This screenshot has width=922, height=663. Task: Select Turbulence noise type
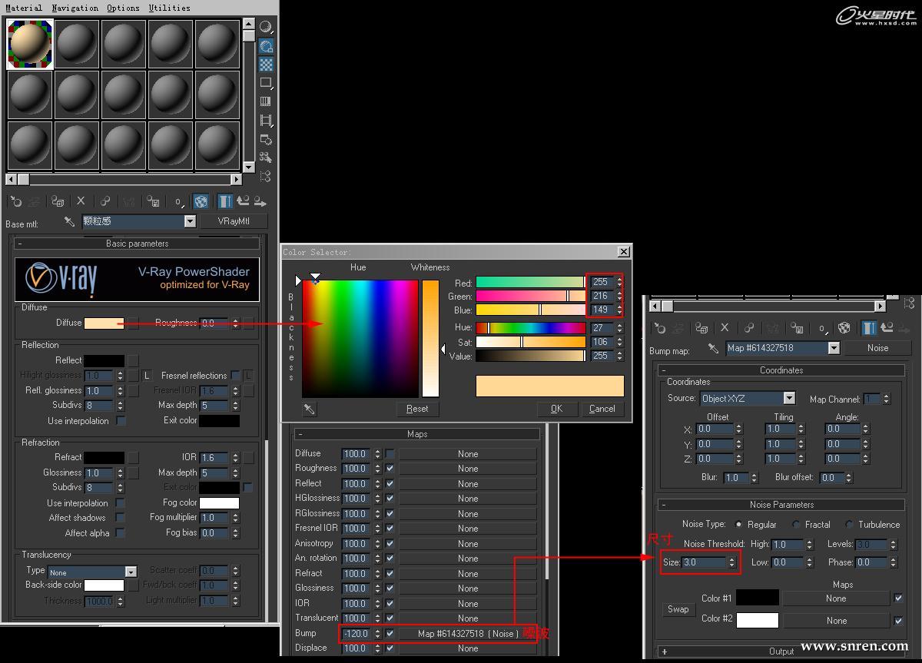(x=850, y=525)
